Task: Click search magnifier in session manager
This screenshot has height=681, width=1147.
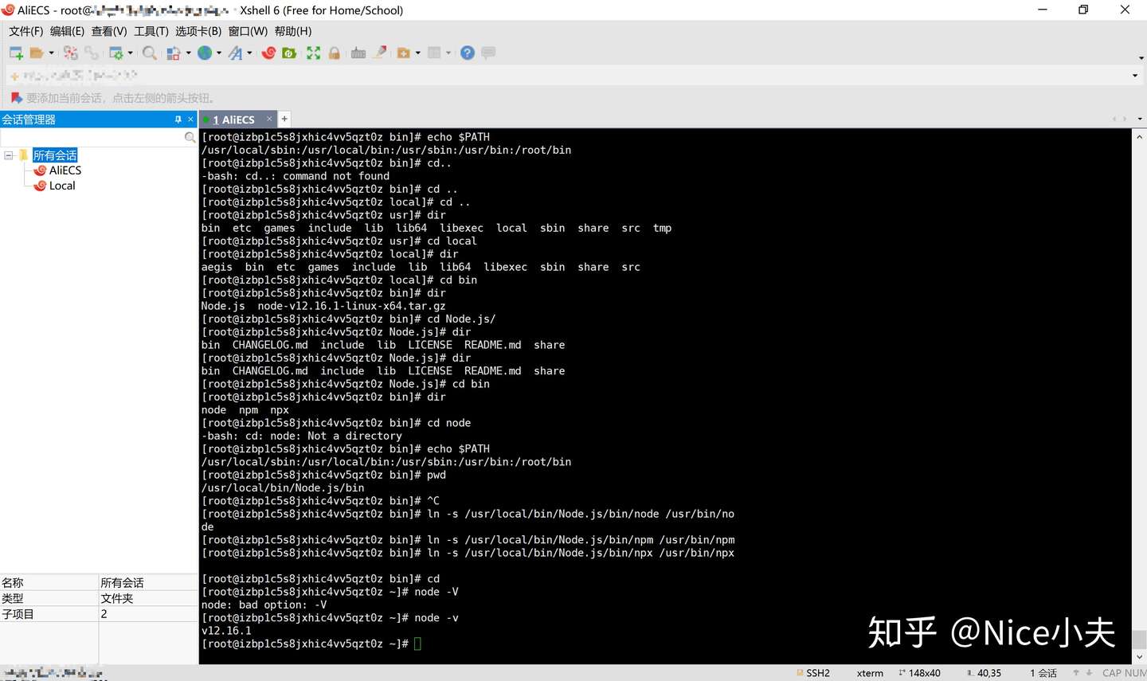Action: pos(190,138)
